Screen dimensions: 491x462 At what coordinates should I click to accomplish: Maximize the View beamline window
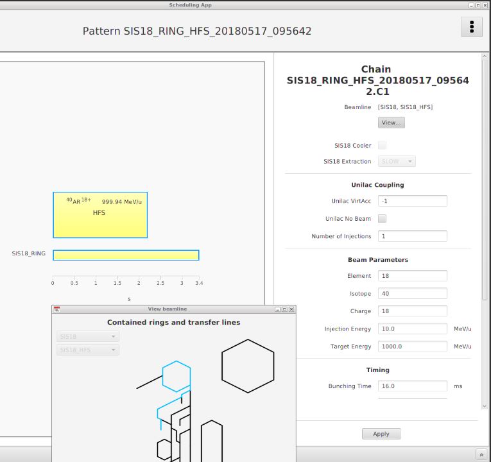tap(285, 309)
